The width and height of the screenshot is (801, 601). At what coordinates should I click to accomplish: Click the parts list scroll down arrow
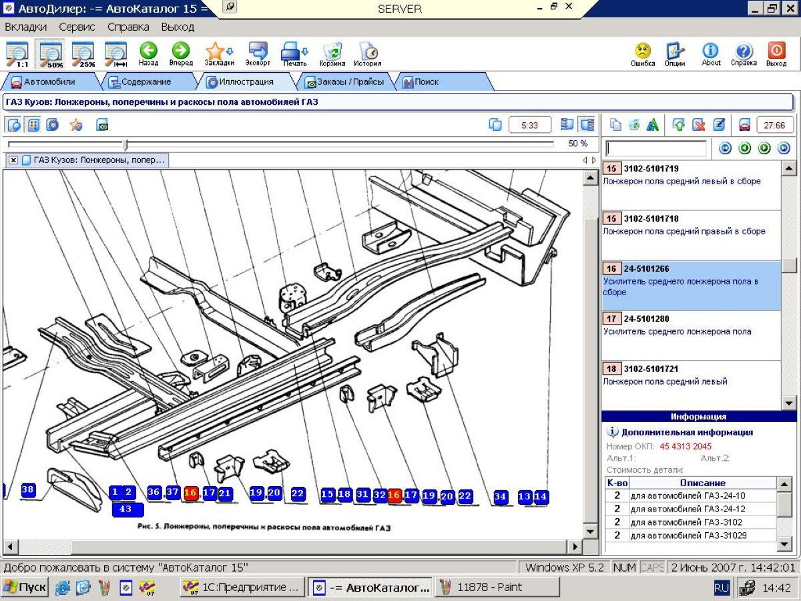click(x=789, y=403)
